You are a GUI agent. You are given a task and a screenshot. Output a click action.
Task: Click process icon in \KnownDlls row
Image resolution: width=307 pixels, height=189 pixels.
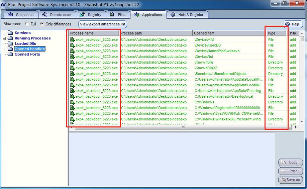[x=73, y=62]
